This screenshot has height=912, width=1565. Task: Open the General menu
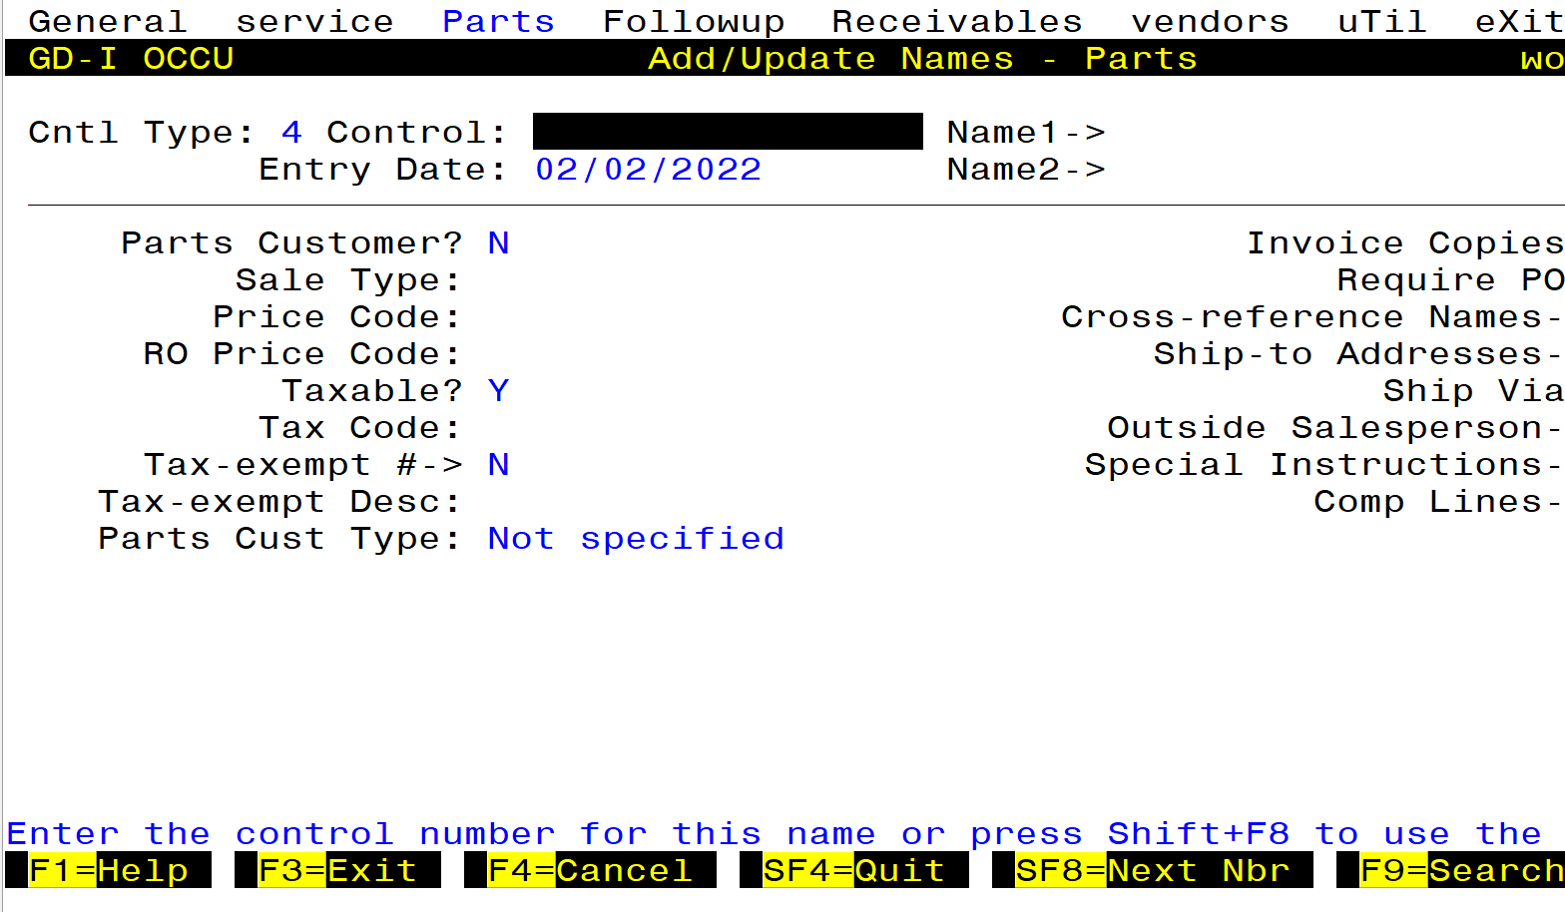point(108,21)
